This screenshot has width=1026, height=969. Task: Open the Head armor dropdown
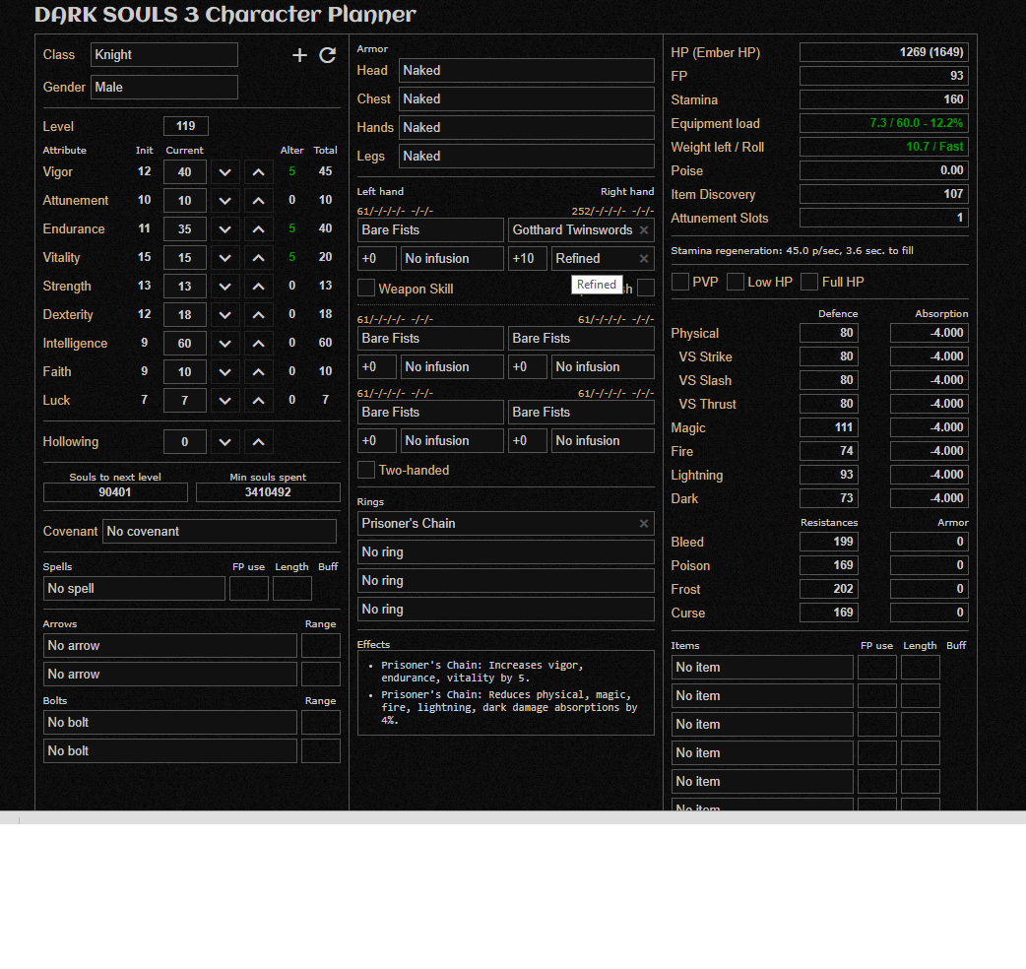point(527,71)
